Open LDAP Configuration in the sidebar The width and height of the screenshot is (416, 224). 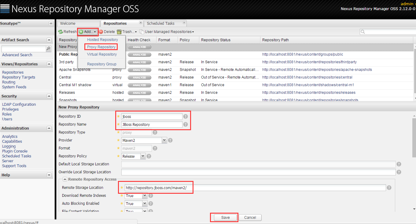point(19,105)
